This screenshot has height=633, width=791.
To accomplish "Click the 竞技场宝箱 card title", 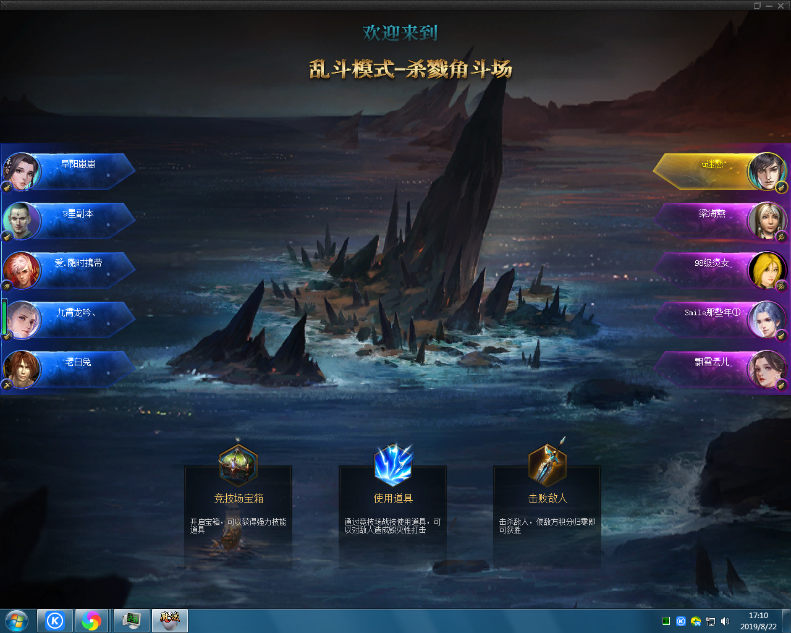I will (239, 498).
